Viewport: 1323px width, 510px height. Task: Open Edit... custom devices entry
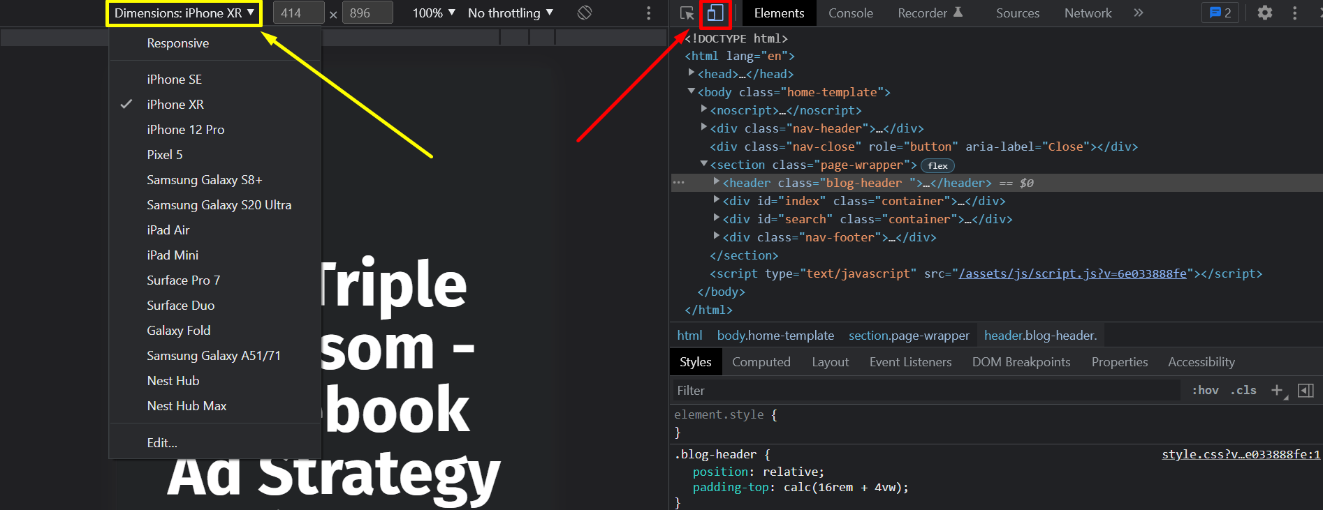(x=215, y=443)
